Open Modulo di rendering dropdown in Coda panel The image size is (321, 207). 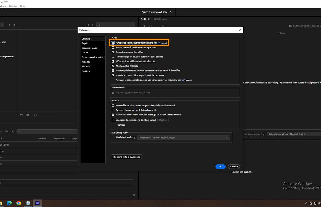(294, 134)
